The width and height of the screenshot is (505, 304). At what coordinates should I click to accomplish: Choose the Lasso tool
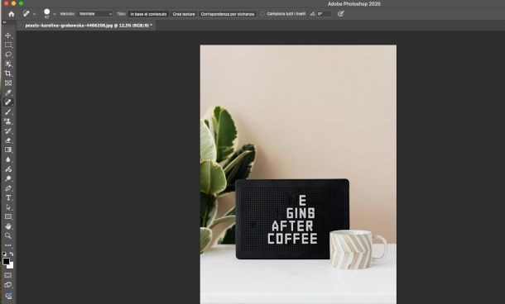point(8,55)
